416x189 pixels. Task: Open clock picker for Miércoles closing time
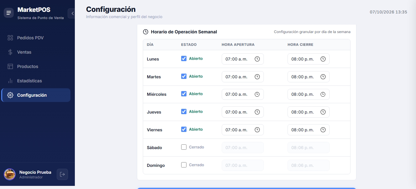tap(323, 94)
